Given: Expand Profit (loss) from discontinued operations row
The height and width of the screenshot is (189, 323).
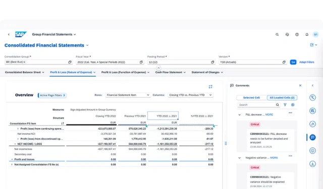Looking at the screenshot, I should [x=18, y=139].
